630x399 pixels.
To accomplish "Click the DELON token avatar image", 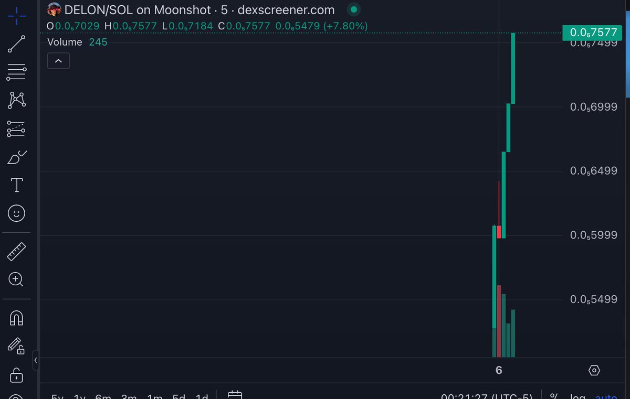I will 54,9.
